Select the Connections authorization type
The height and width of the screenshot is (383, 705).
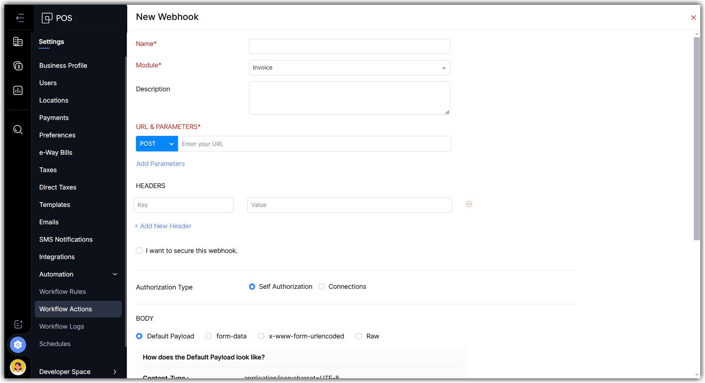[x=322, y=287]
